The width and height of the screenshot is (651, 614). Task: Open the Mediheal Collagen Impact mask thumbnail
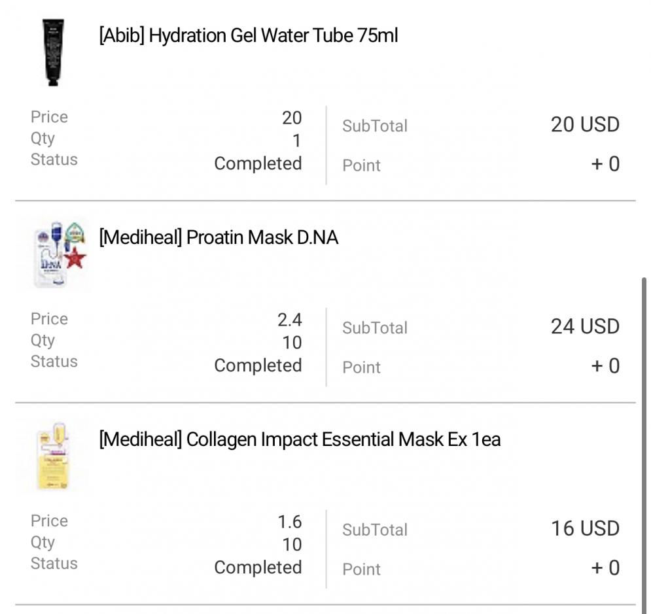(54, 456)
